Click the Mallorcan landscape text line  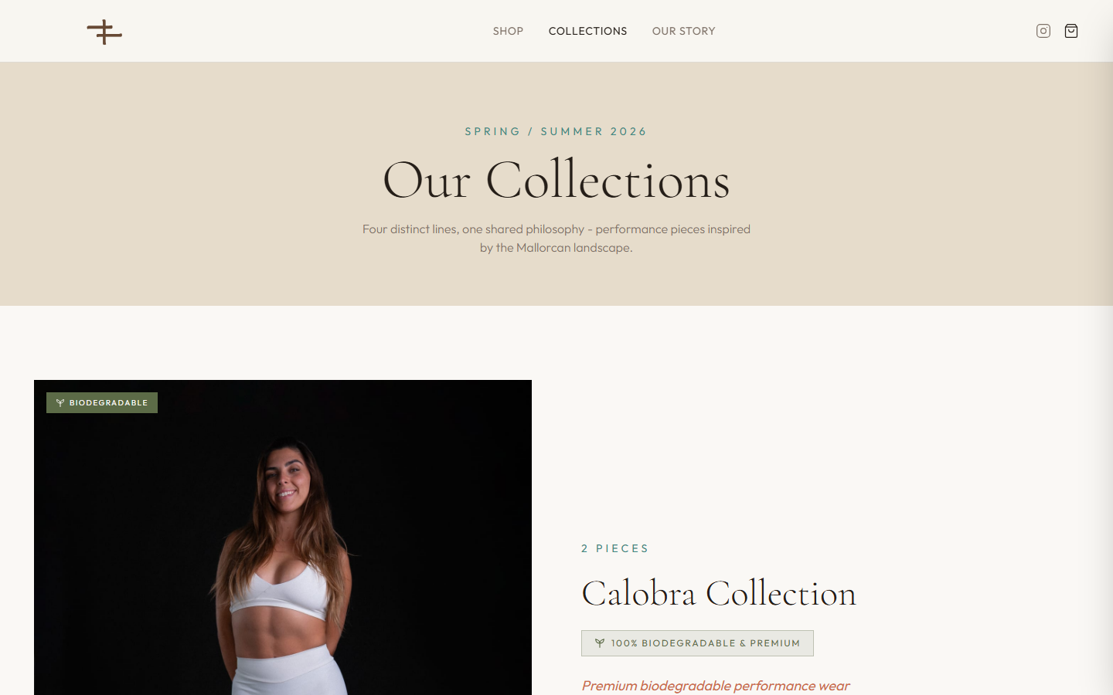coord(556,248)
